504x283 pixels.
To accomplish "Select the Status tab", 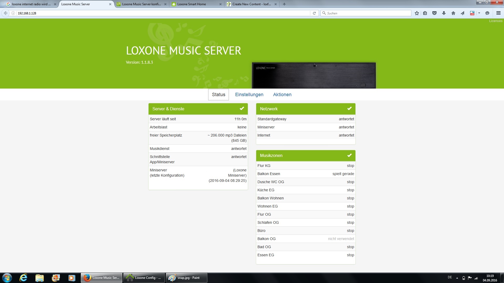I will [218, 95].
